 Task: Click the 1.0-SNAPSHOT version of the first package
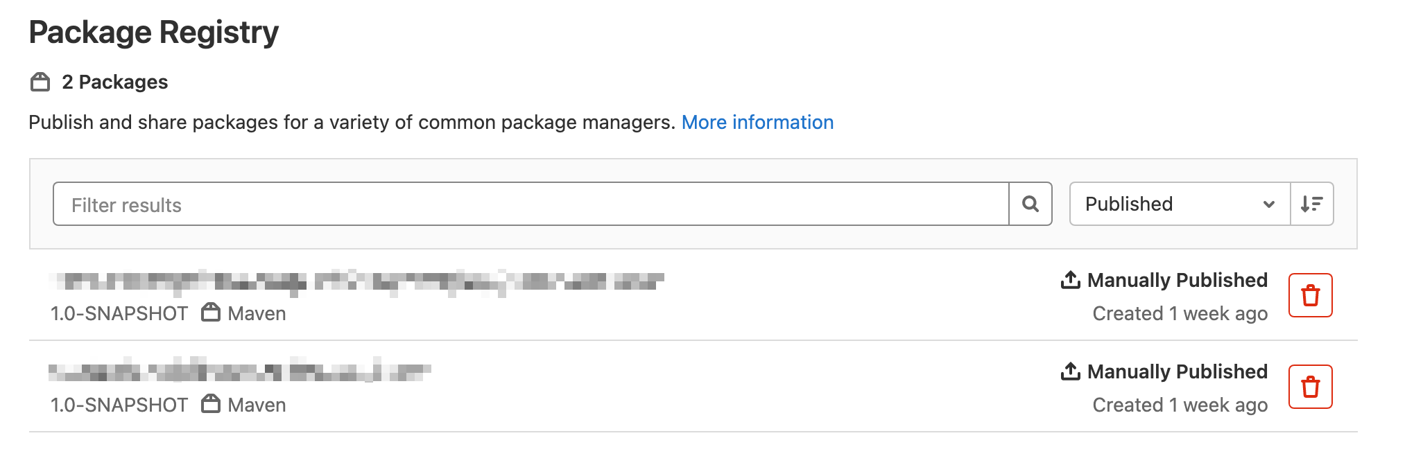click(x=119, y=313)
